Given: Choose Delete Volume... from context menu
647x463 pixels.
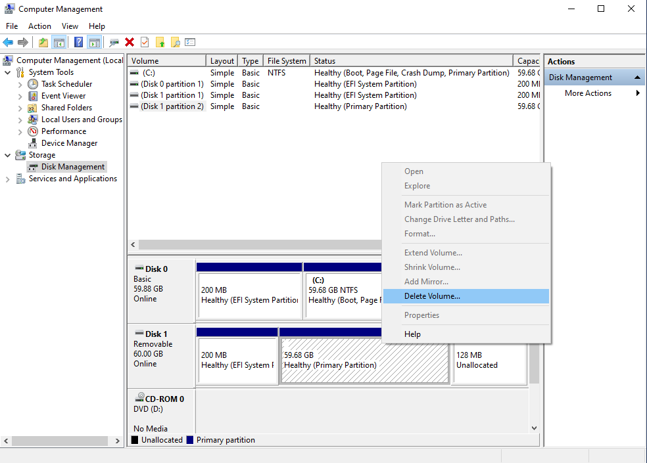Looking at the screenshot, I should [x=432, y=296].
